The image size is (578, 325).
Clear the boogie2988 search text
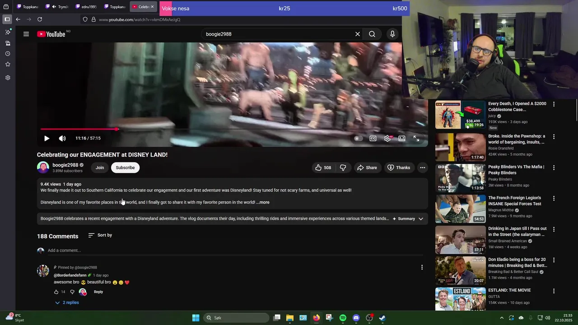358,34
